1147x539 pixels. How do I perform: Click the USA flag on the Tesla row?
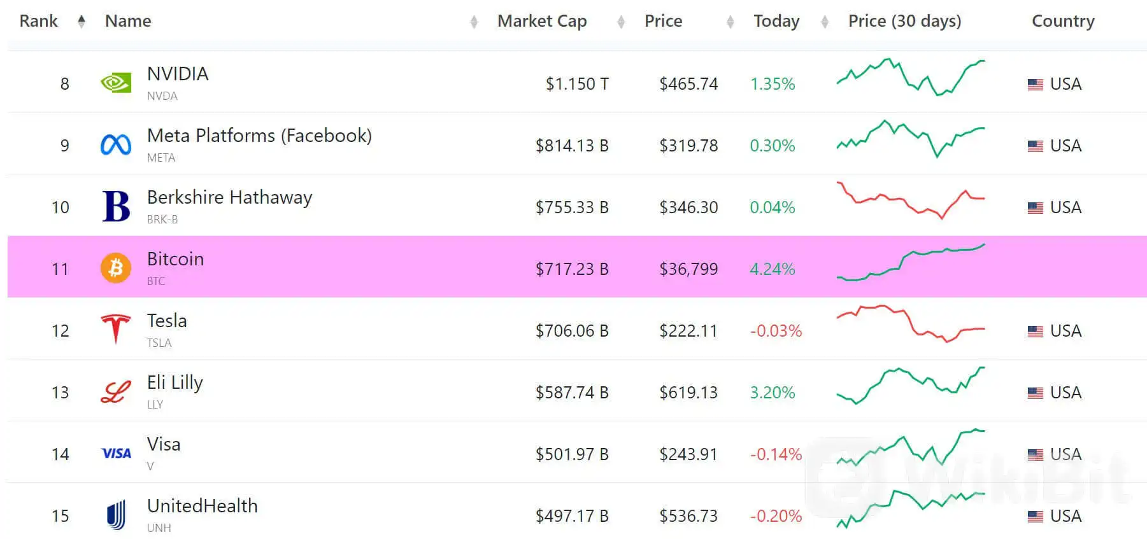pos(1035,330)
